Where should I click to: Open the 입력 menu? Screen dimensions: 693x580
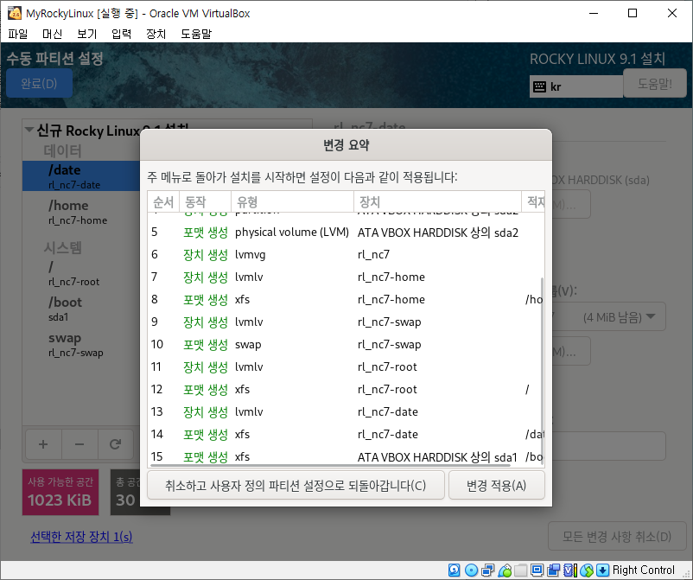click(x=122, y=34)
